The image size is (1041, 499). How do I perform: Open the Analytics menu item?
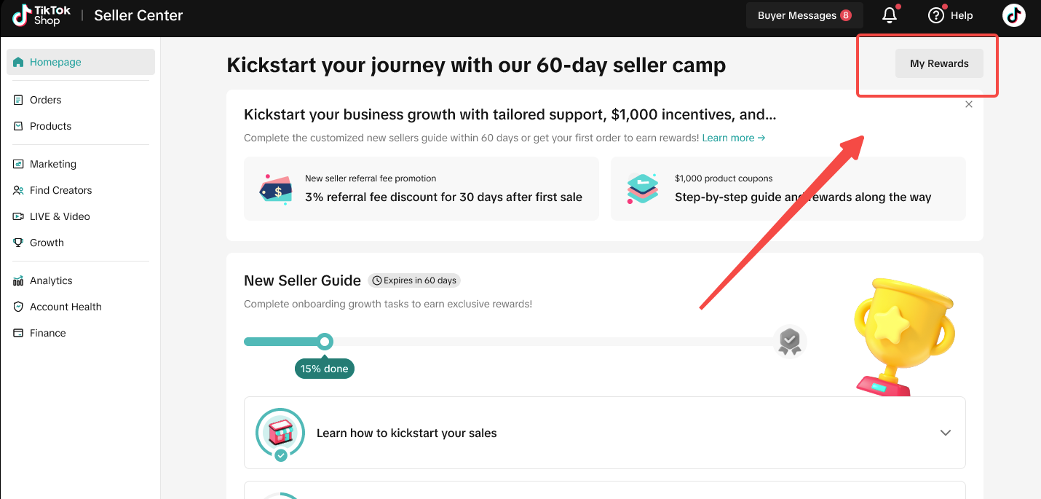click(x=51, y=280)
